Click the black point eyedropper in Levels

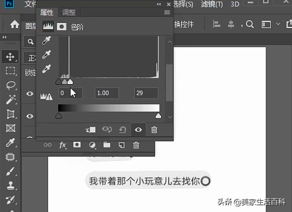click(46, 40)
